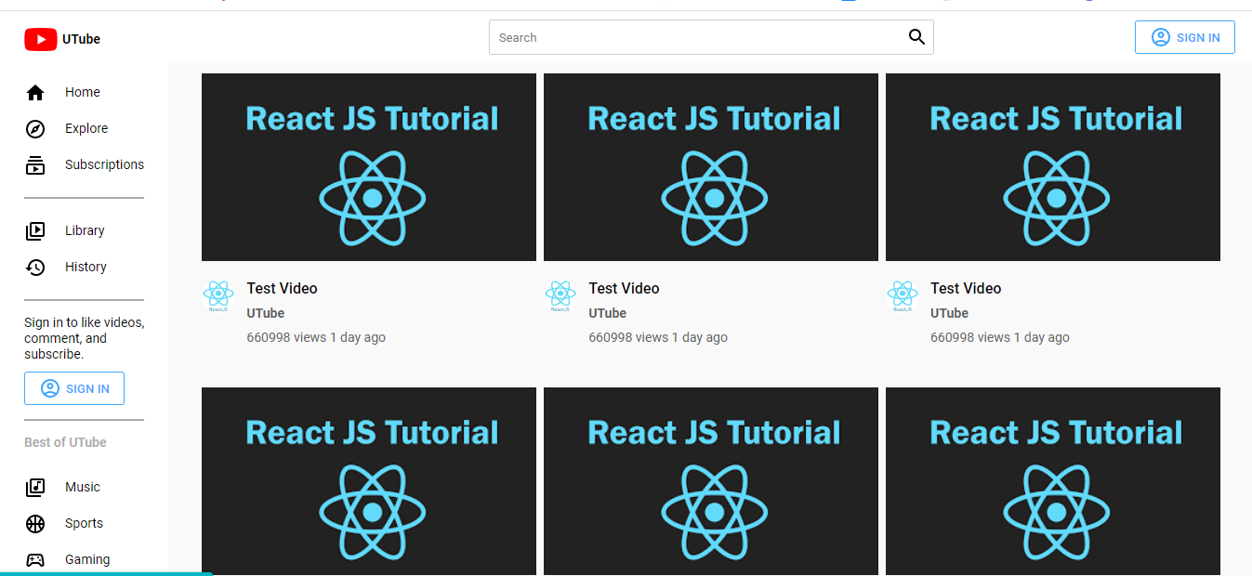Viewport: 1252px width, 576px height.
Task: Click the magnifying glass search icon
Action: pyautogui.click(x=916, y=37)
